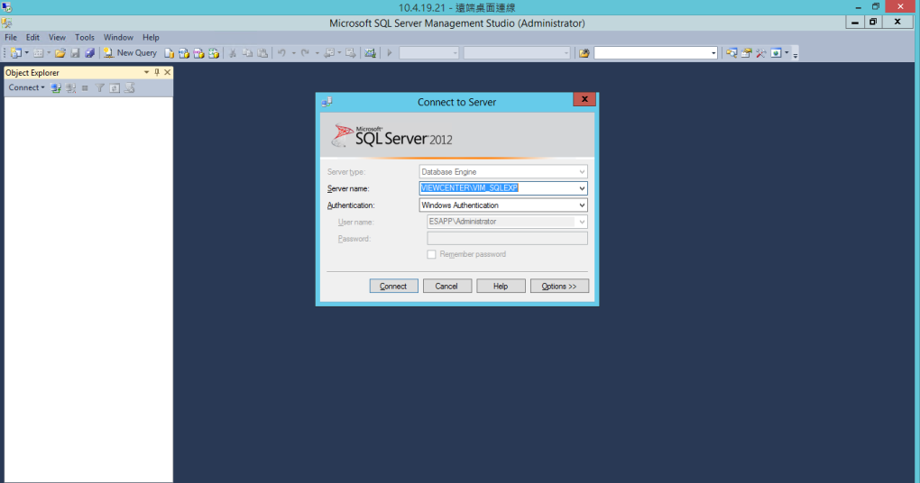920x483 pixels.
Task: Open the View menu
Action: click(x=57, y=37)
